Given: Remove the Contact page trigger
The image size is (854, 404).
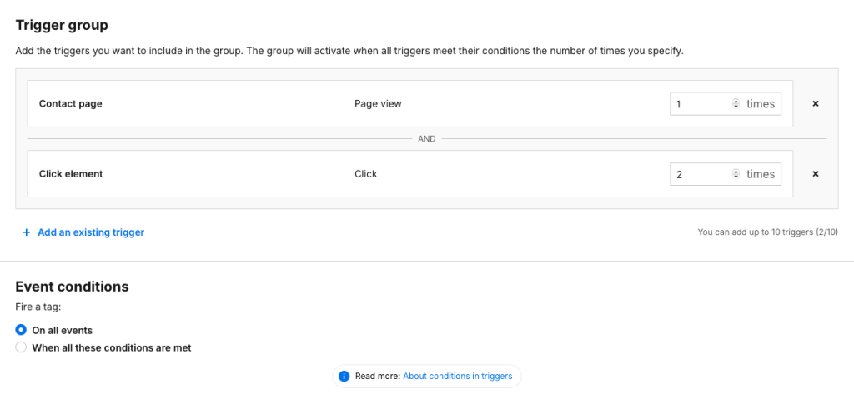Looking at the screenshot, I should point(816,104).
